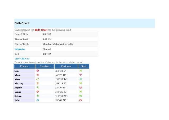Click the Time of Birth label
Screen dimensions: 169x120
(x=21, y=39)
